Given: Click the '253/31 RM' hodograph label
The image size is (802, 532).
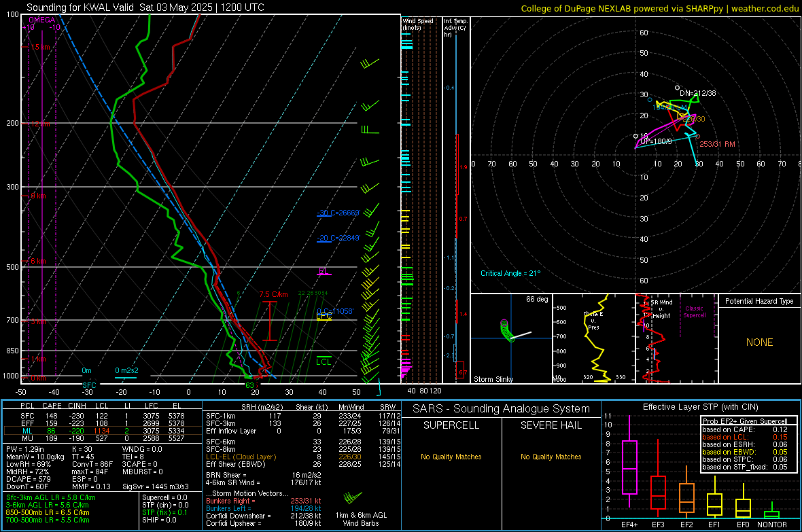Looking at the screenshot, I should coord(717,144).
